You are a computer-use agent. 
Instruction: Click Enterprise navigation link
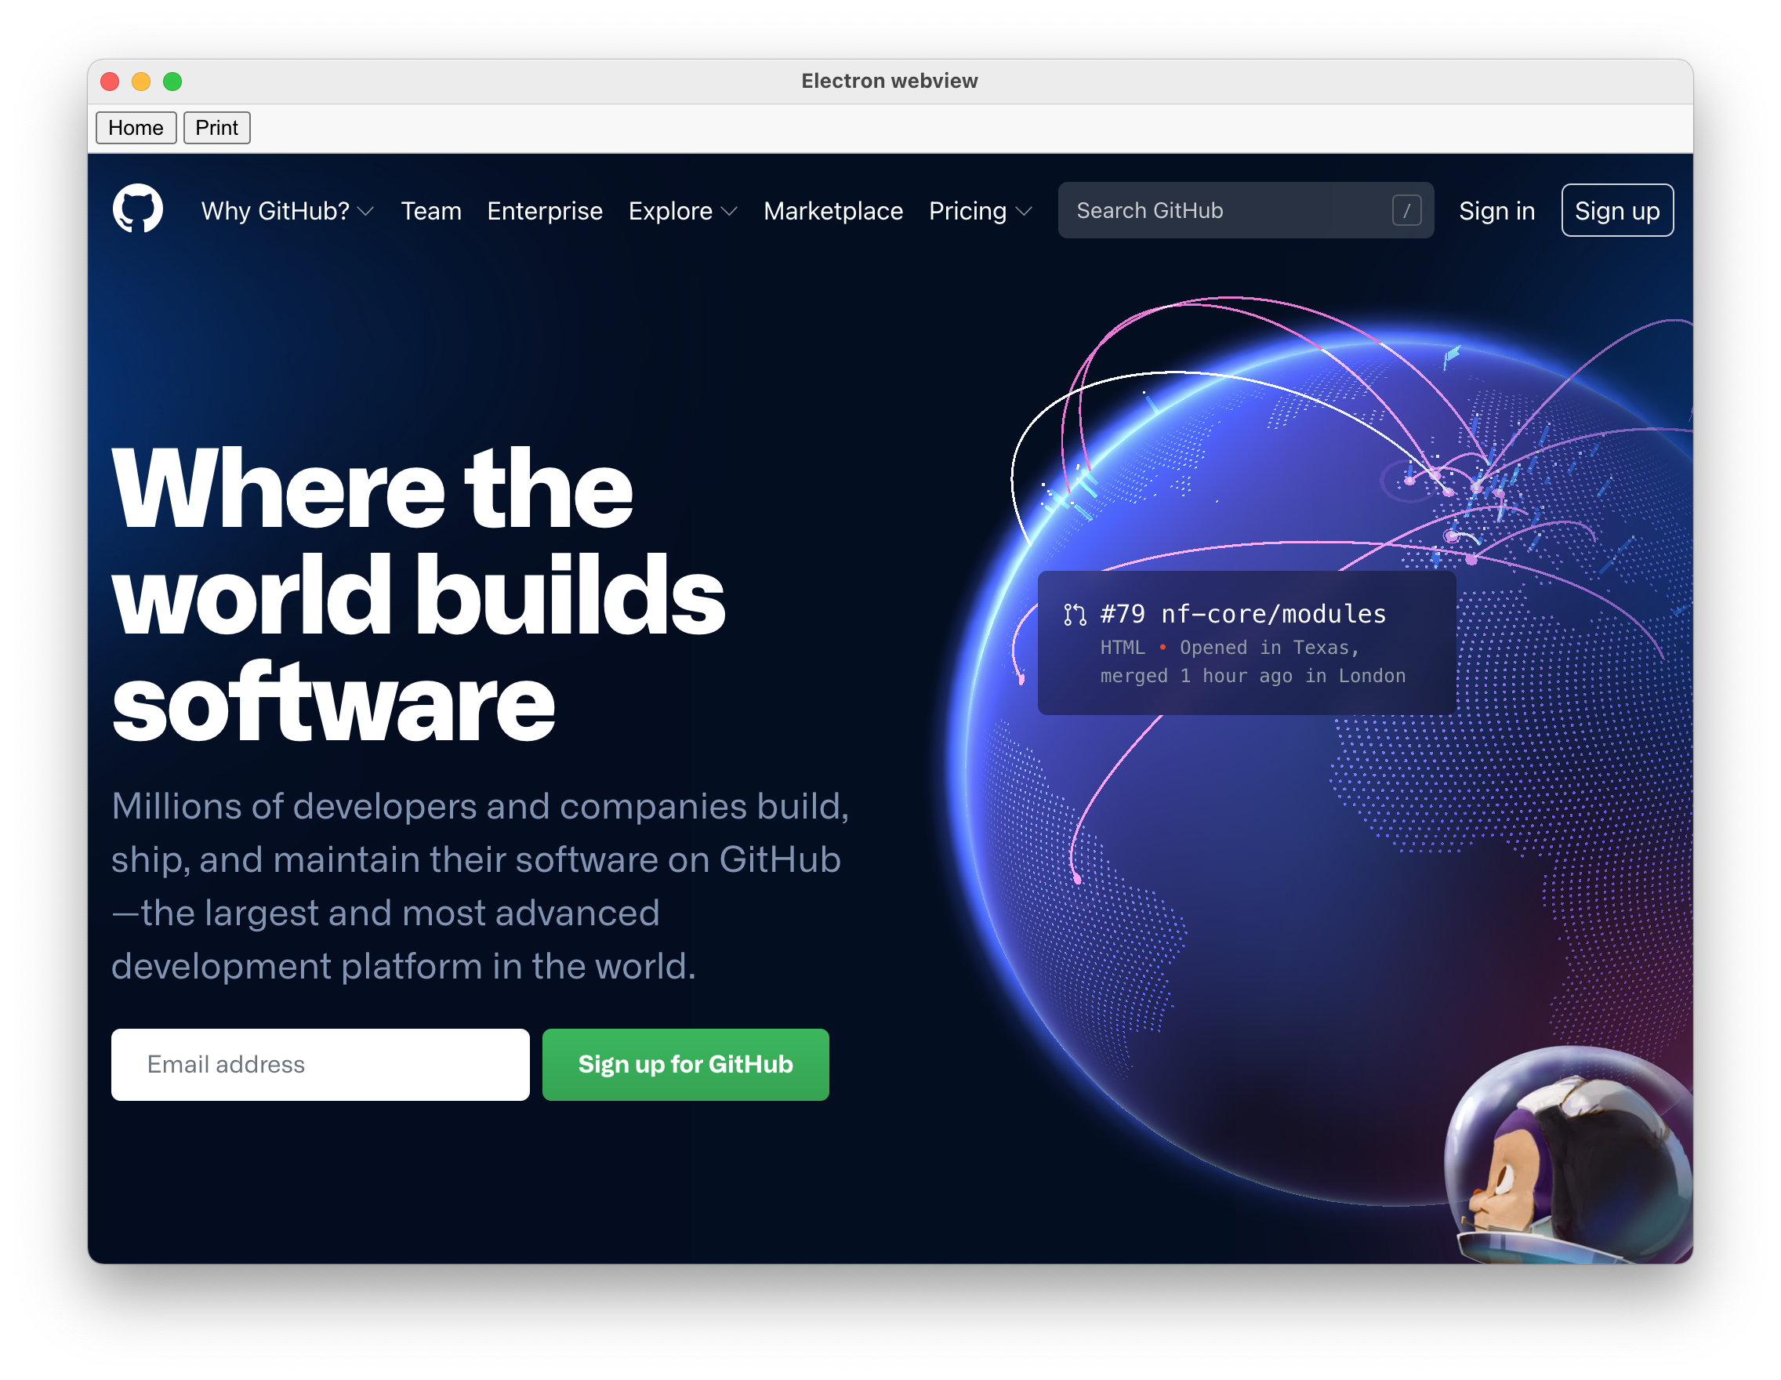coord(543,210)
